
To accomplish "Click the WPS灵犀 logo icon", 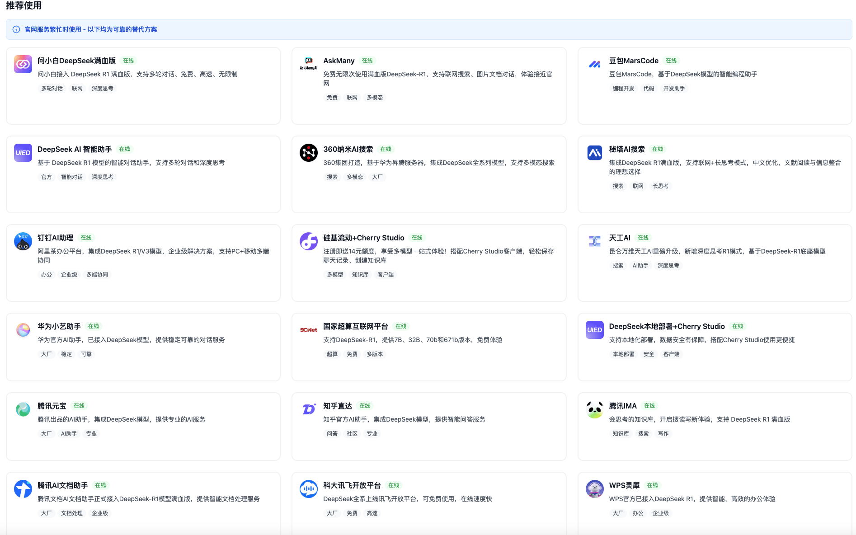I will click(x=595, y=489).
